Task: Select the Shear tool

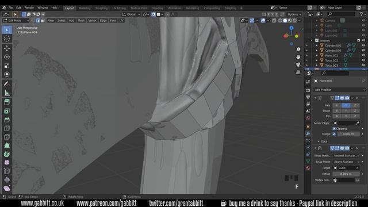Action: 7,189
